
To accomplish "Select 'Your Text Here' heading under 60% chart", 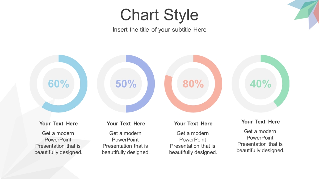I will pyautogui.click(x=58, y=124).
